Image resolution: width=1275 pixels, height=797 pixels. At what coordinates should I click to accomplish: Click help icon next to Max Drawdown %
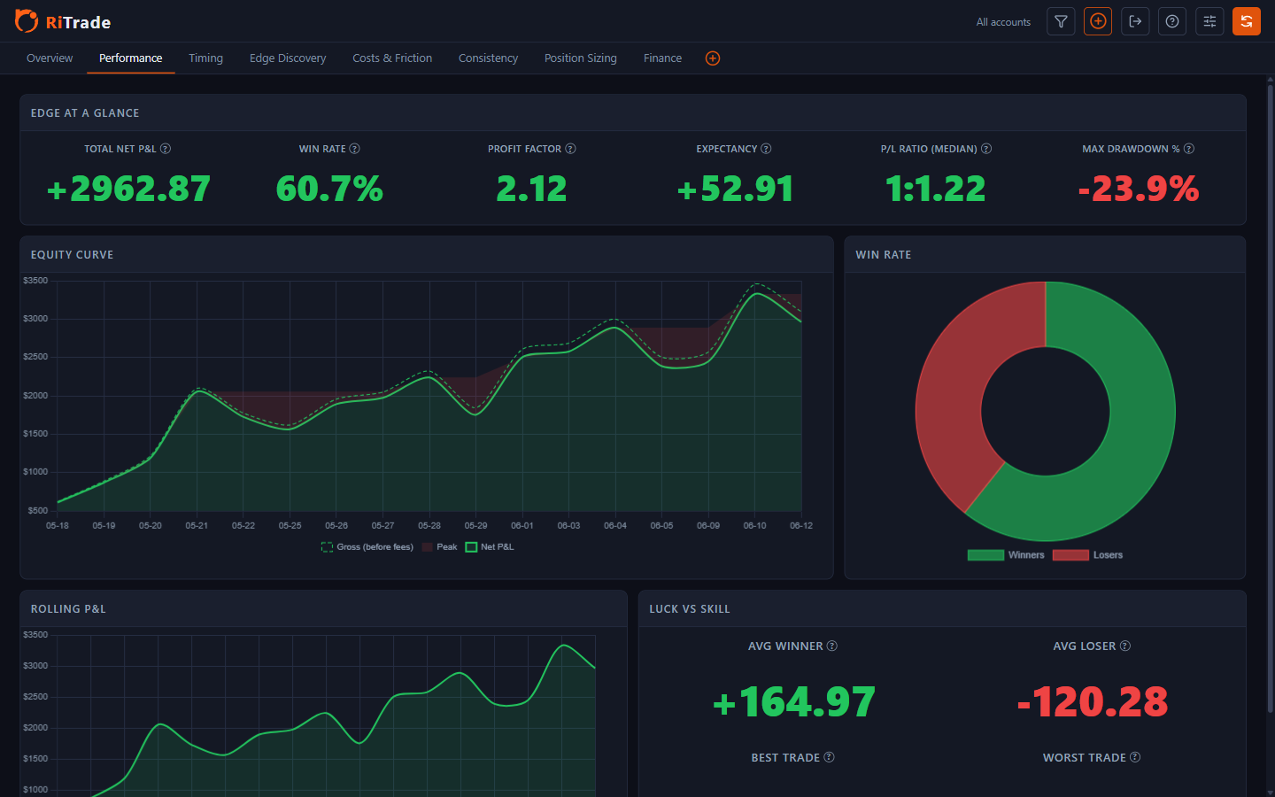click(x=1189, y=149)
